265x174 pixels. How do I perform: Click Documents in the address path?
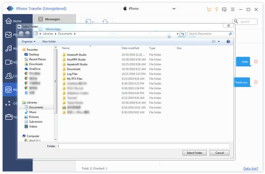(x=65, y=34)
